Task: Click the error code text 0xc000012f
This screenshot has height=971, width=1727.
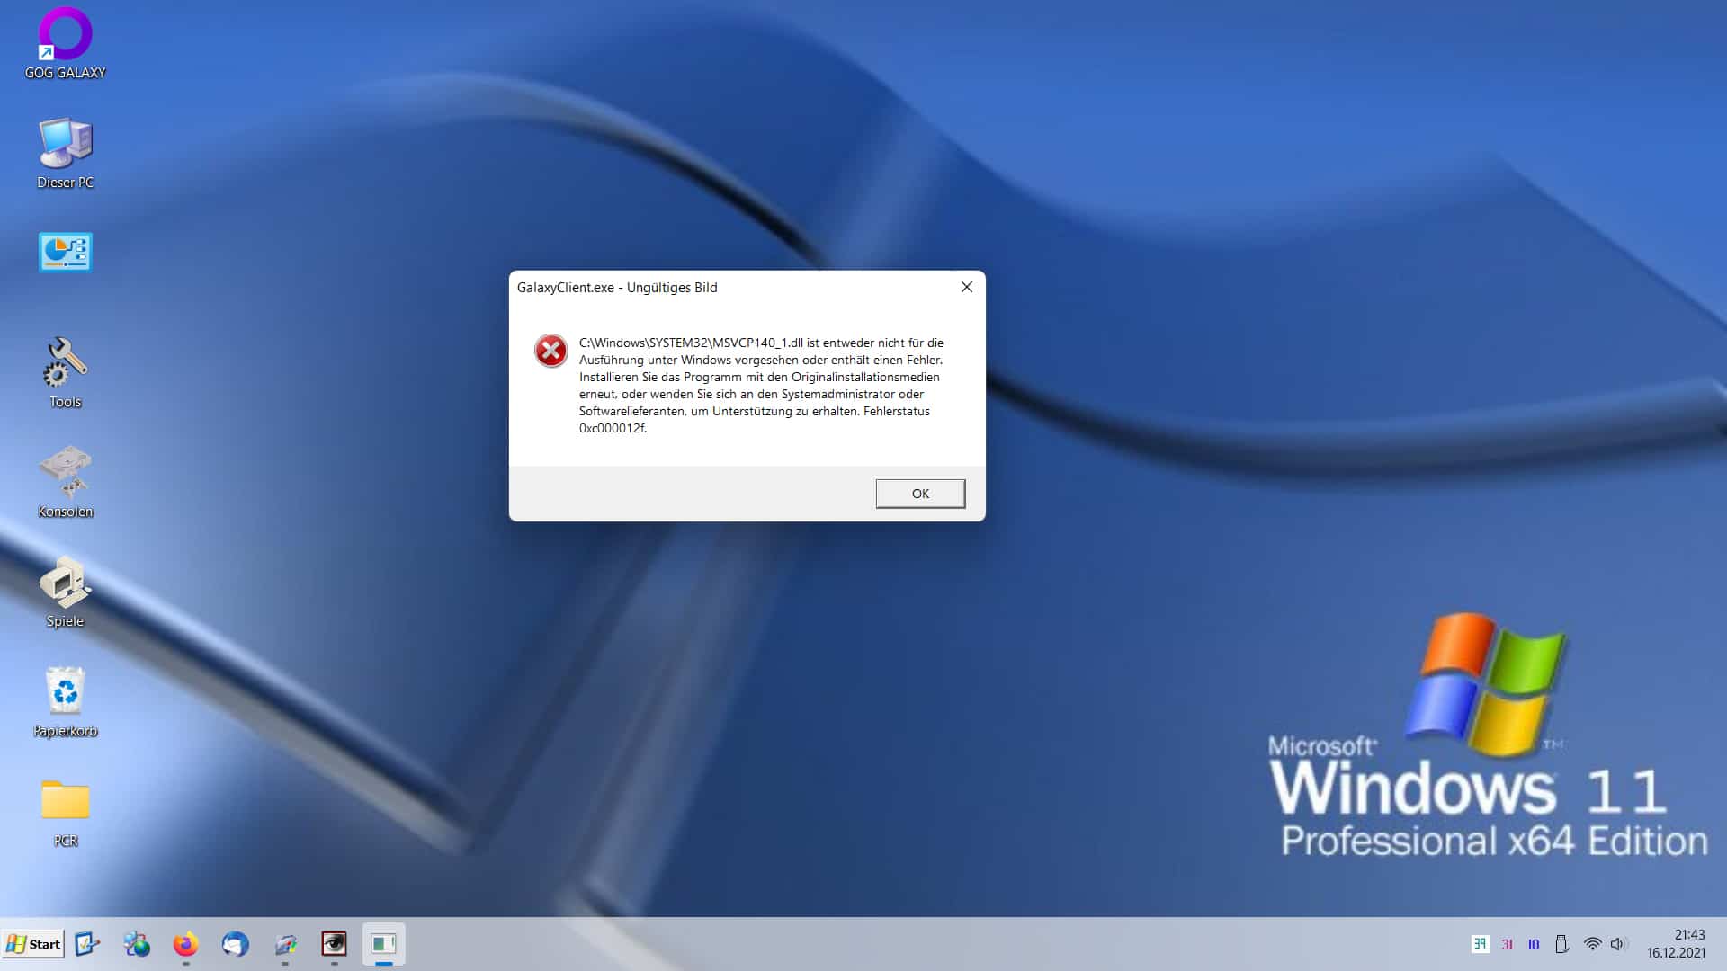Action: [x=613, y=428]
